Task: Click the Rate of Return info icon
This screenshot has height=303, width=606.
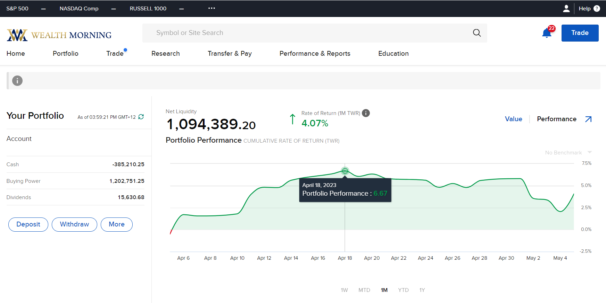Action: (x=366, y=113)
